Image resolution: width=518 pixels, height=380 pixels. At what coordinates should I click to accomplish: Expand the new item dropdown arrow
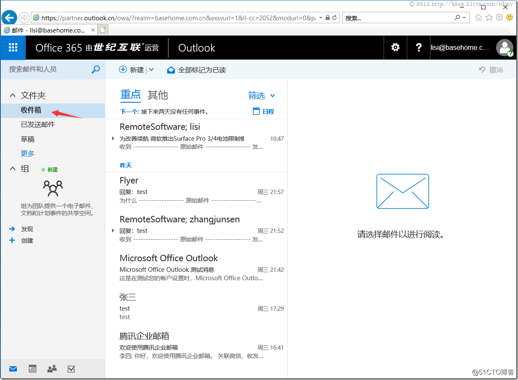click(x=151, y=70)
